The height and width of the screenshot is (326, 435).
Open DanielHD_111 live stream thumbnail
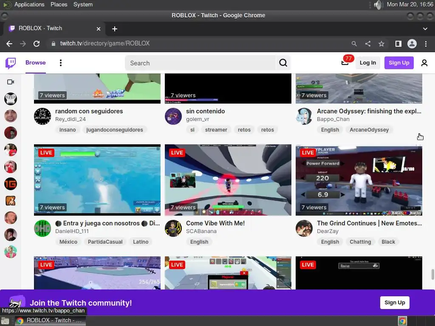click(97, 180)
